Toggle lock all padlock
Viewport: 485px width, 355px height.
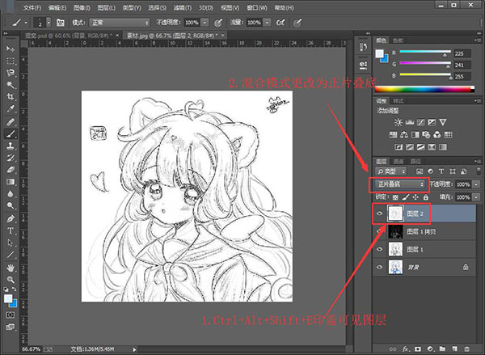[x=426, y=197]
